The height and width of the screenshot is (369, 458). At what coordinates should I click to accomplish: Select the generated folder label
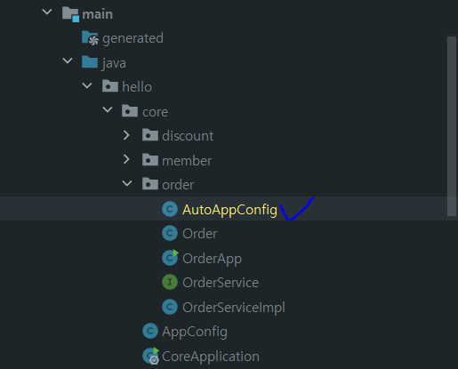coord(133,39)
